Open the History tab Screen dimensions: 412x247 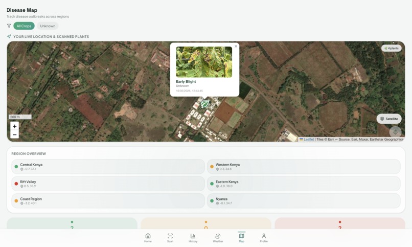pos(193,238)
